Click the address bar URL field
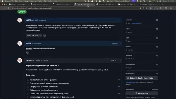 (x=75, y=8)
